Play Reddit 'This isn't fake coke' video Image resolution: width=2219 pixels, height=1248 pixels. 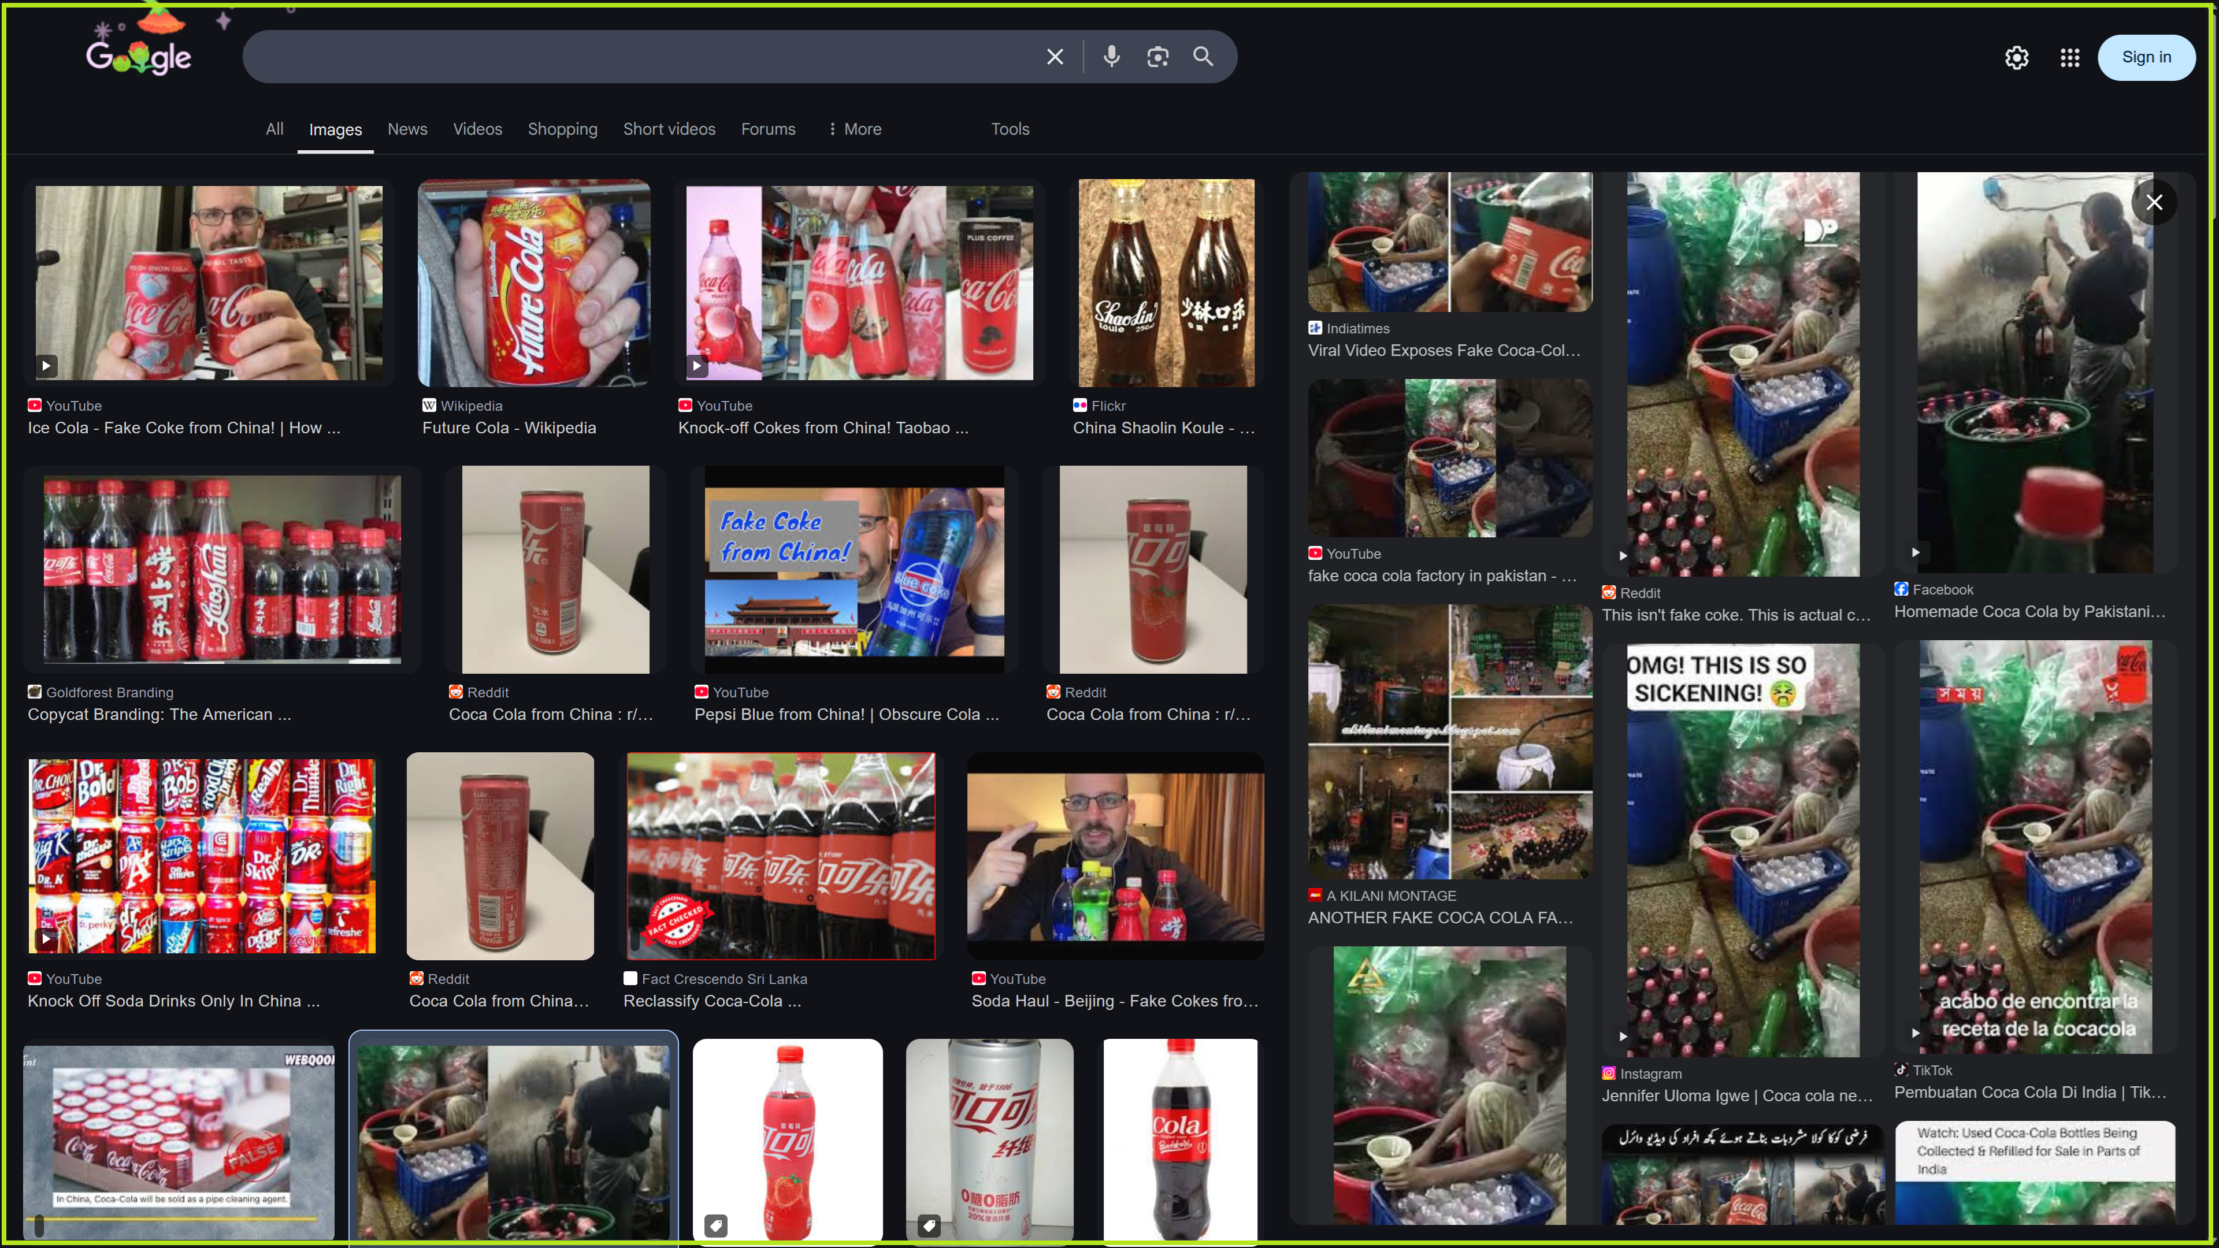pyautogui.click(x=1623, y=555)
